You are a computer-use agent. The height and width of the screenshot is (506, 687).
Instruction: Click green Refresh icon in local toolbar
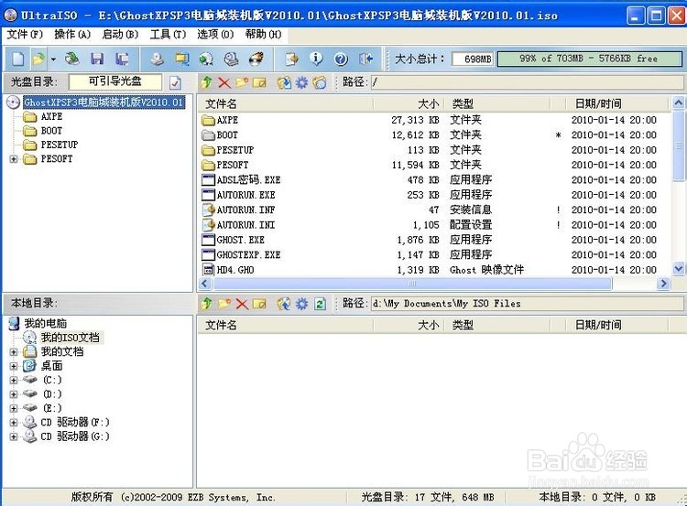click(320, 304)
